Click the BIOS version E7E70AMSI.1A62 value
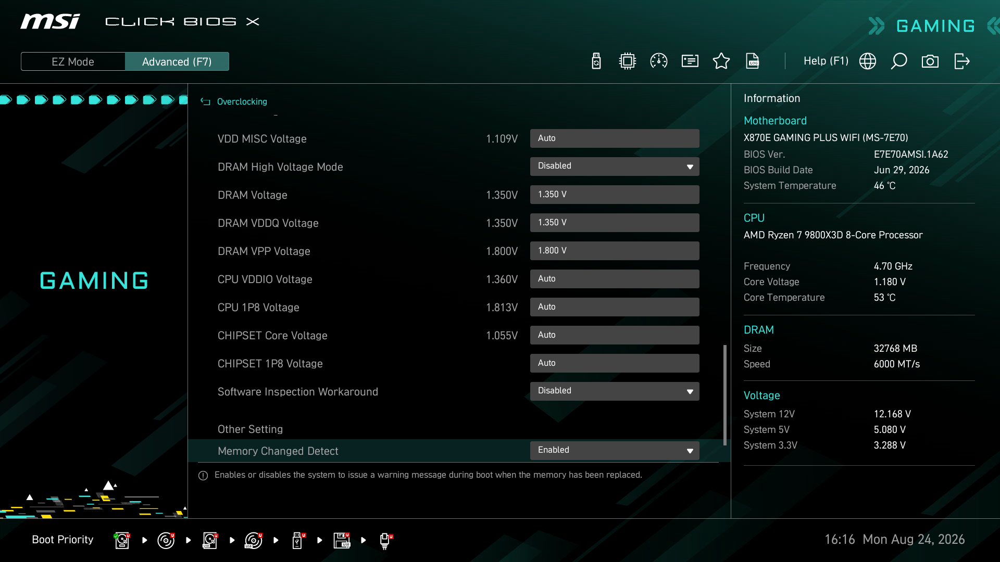Image resolution: width=1000 pixels, height=562 pixels. pos(911,155)
